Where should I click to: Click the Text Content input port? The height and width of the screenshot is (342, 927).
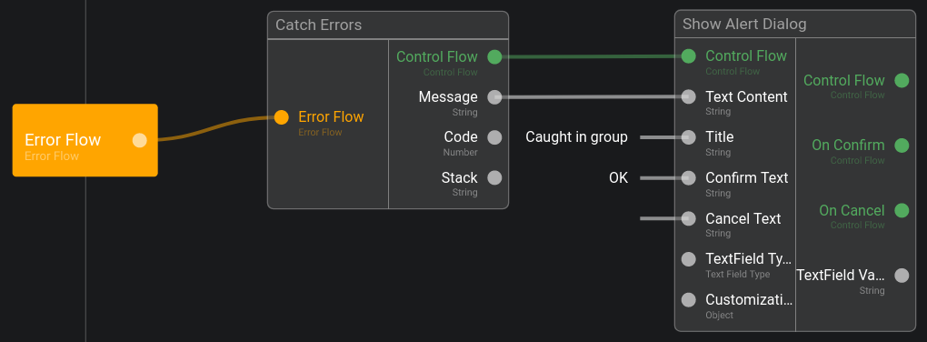coord(689,97)
